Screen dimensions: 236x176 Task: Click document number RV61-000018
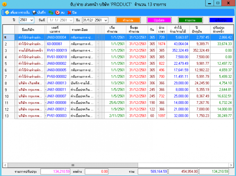point(57,57)
